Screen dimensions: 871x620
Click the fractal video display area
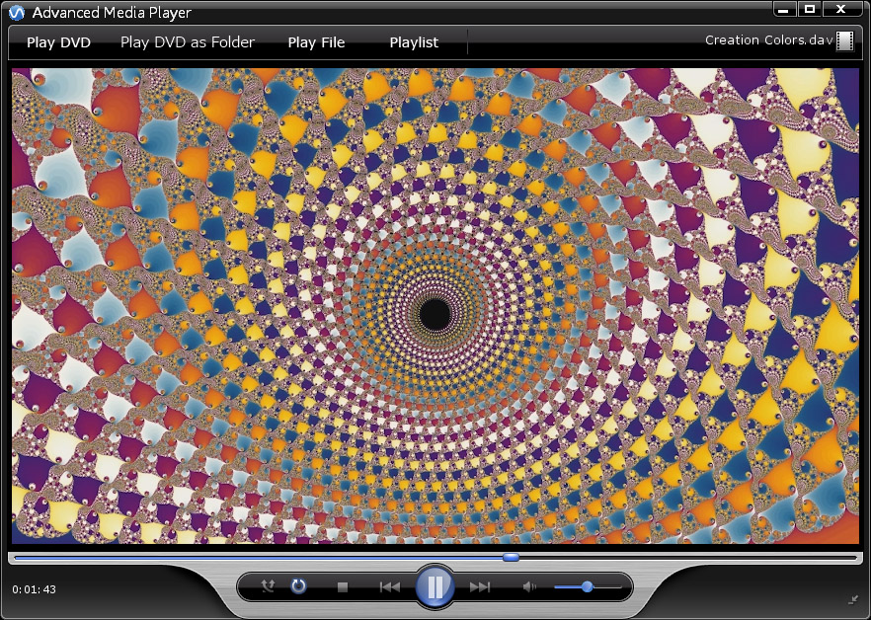click(x=435, y=306)
